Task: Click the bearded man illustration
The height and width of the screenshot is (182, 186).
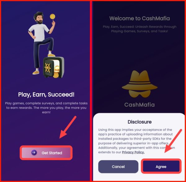Action: pyautogui.click(x=42, y=43)
